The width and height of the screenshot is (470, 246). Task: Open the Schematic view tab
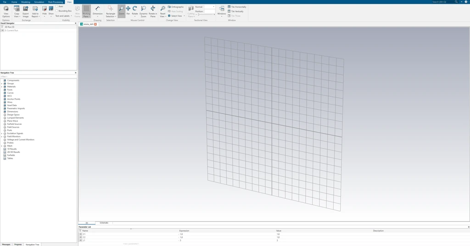(x=104, y=223)
